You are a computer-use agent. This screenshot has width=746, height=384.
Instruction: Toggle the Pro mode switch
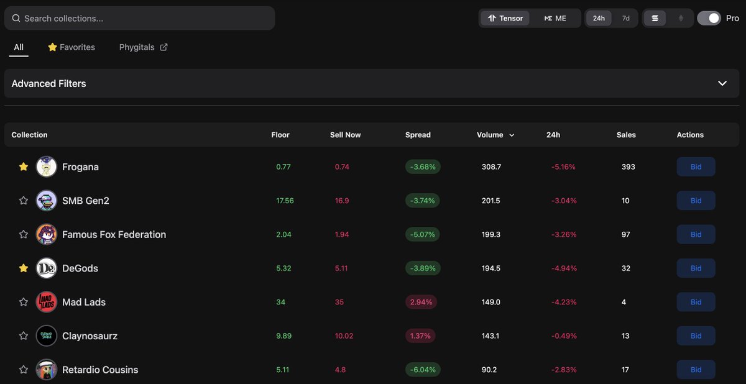tap(709, 18)
